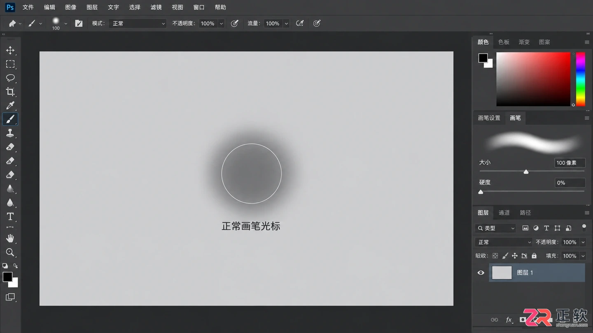Click the 100 像素 size field

coord(570,163)
